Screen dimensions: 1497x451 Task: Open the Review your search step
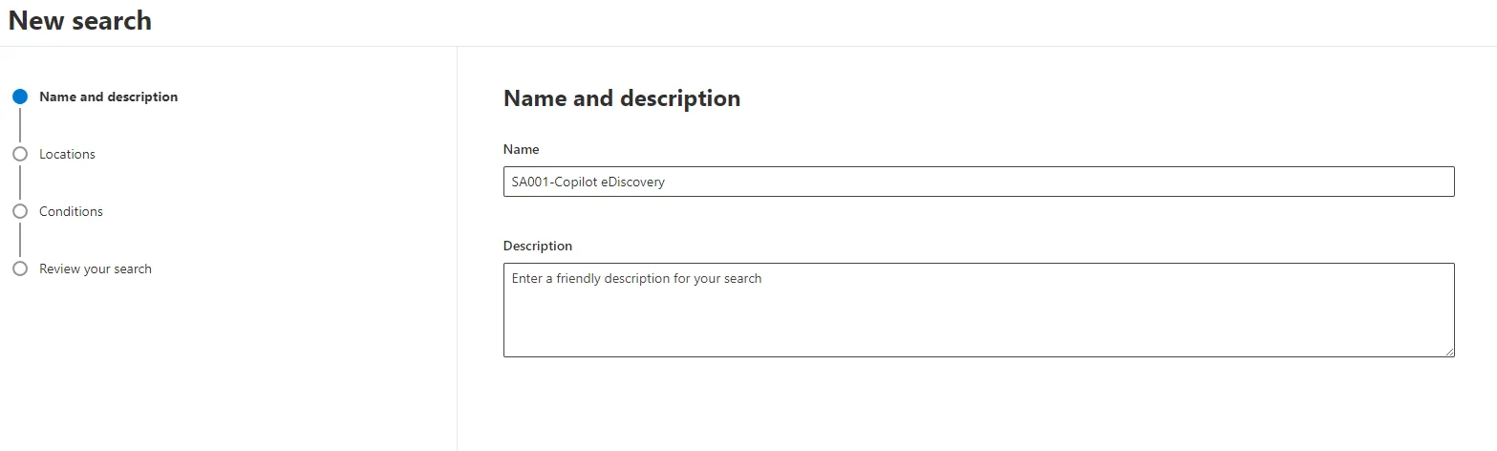95,268
